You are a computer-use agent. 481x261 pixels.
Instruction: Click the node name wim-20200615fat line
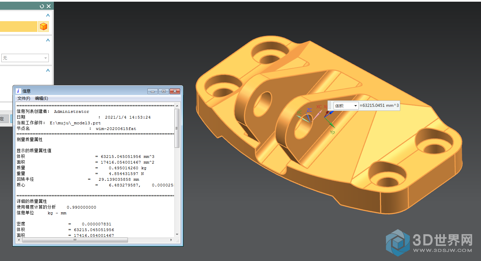coord(76,129)
